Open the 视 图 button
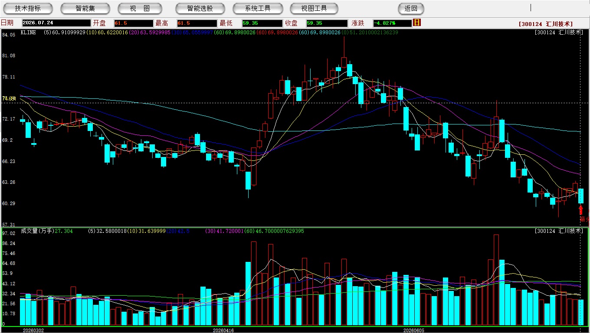The width and height of the screenshot is (590, 333). click(140, 8)
